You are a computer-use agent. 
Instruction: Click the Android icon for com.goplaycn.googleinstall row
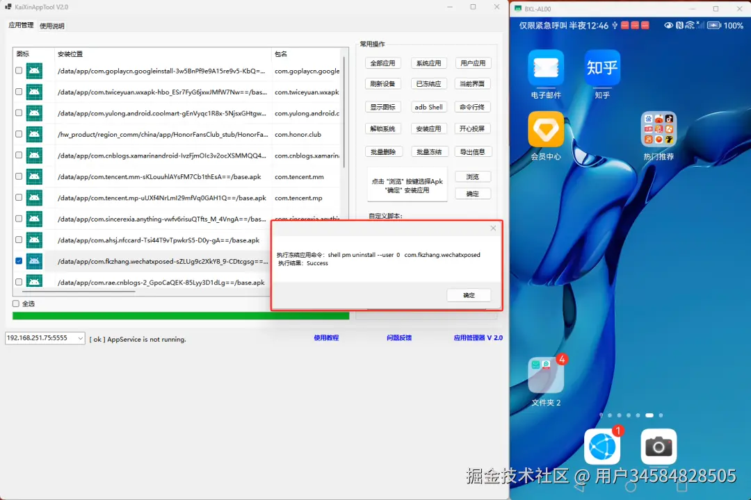point(34,71)
